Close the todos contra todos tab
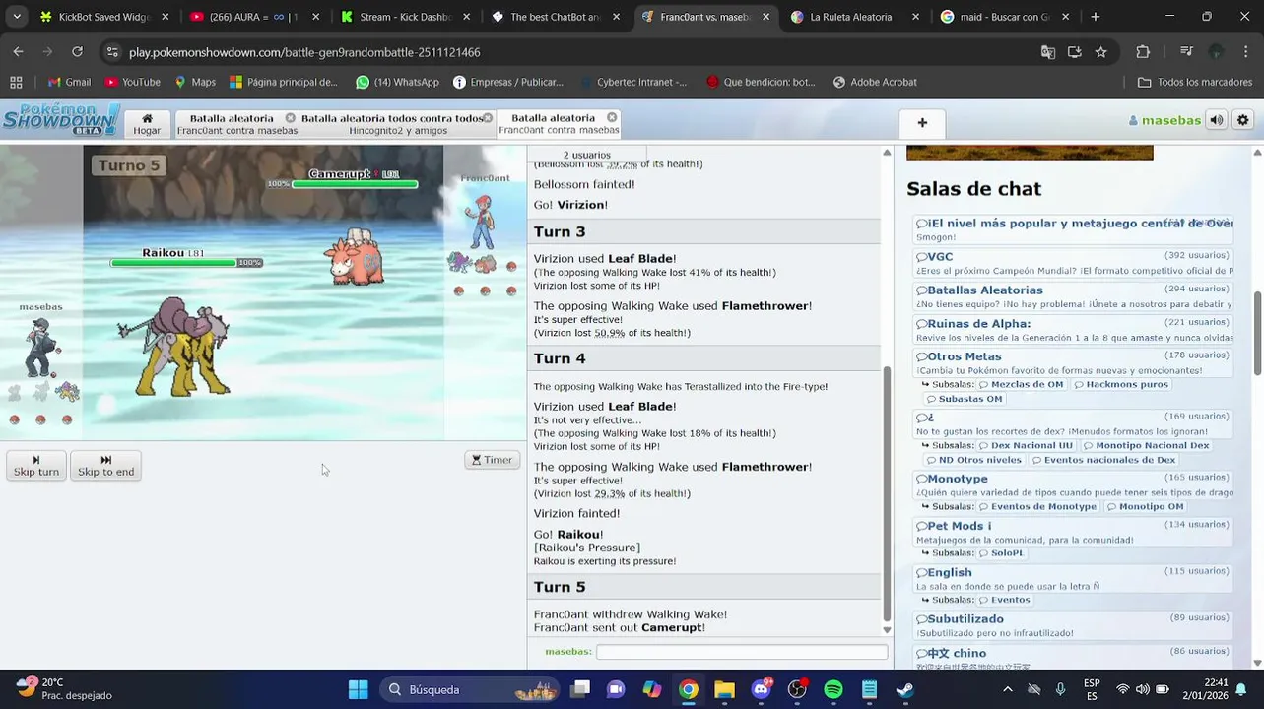The height and width of the screenshot is (709, 1264). (x=487, y=118)
